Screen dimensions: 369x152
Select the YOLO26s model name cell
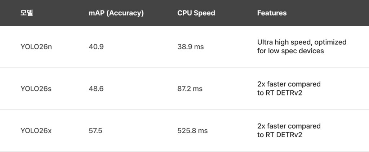point(36,89)
